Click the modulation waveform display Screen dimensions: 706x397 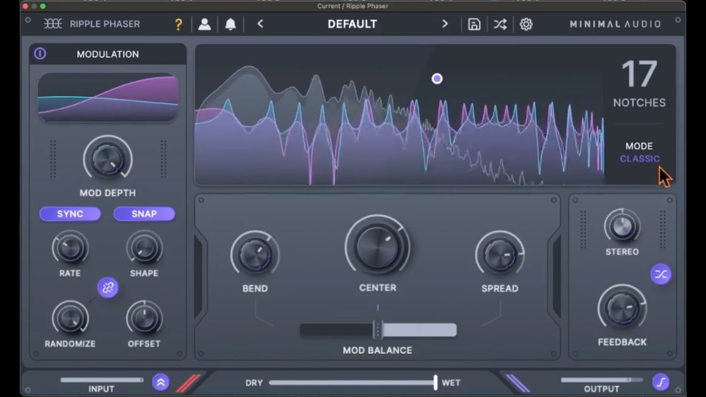(x=108, y=97)
